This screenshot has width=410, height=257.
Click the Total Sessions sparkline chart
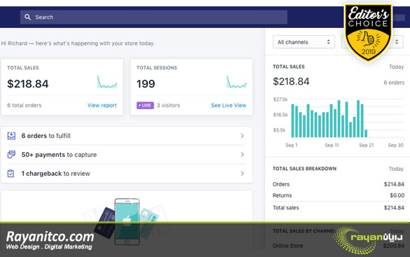236,82
